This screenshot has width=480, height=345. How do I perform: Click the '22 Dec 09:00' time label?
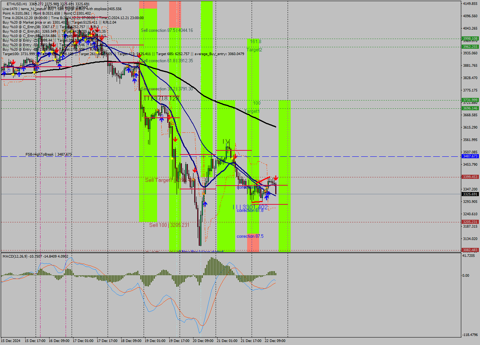(275, 341)
